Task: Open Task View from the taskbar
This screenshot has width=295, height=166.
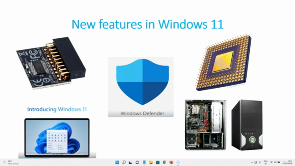Action: click(x=130, y=162)
